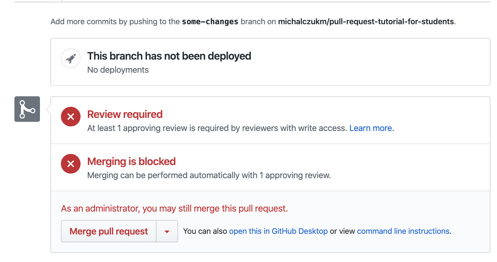Screen dimensions: 497x262
Task: Click the git merge branch icon
Action: click(27, 109)
